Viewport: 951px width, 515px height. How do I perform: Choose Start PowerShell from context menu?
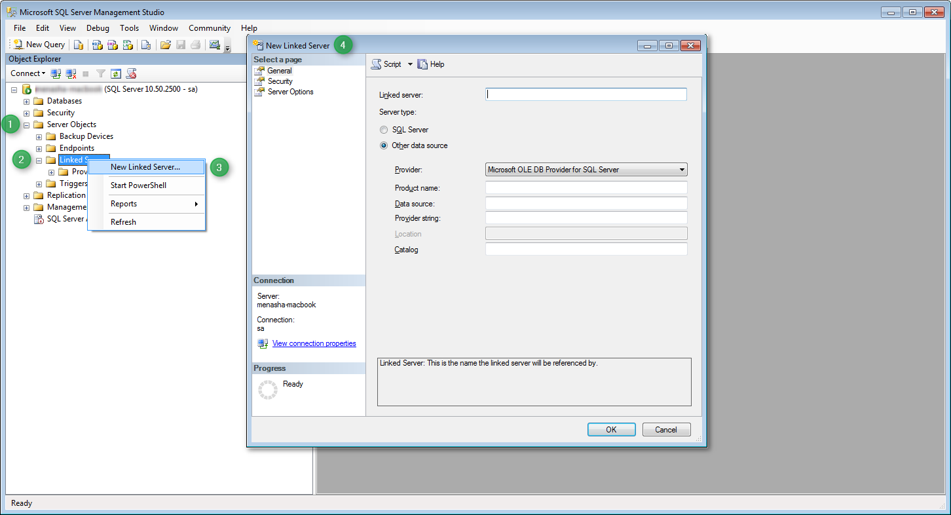pos(146,185)
